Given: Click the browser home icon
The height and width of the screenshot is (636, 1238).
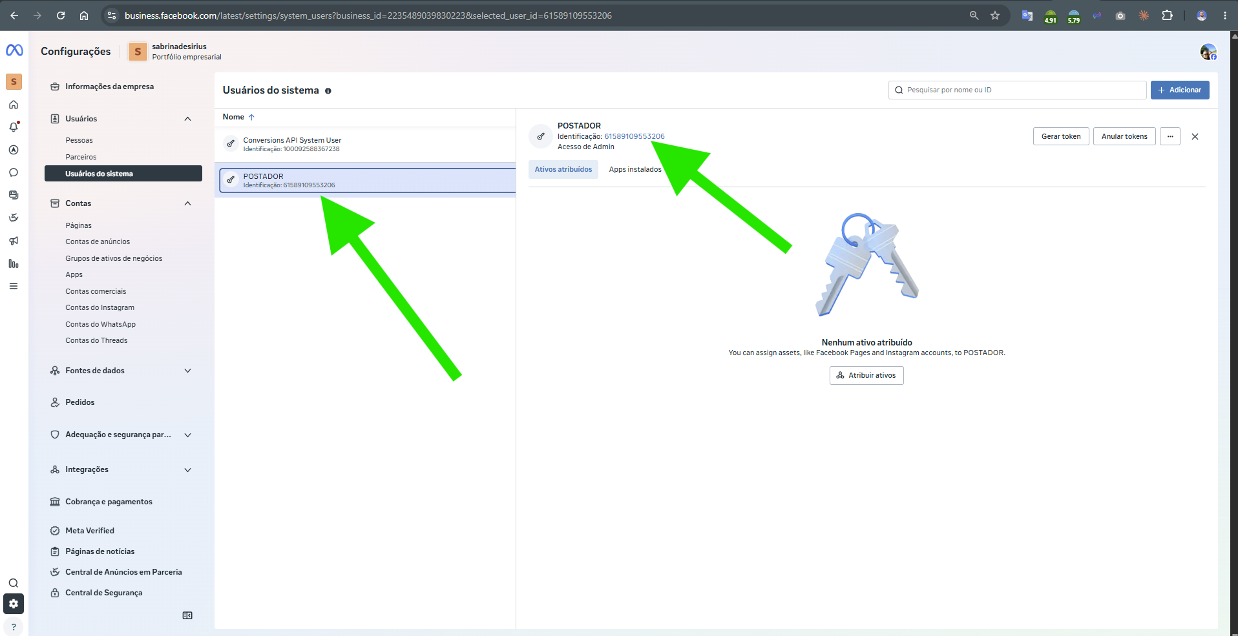Looking at the screenshot, I should 84,15.
